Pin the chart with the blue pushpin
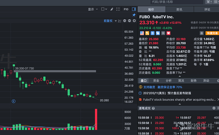Screen dimensions: 219x135 (134, 15)
